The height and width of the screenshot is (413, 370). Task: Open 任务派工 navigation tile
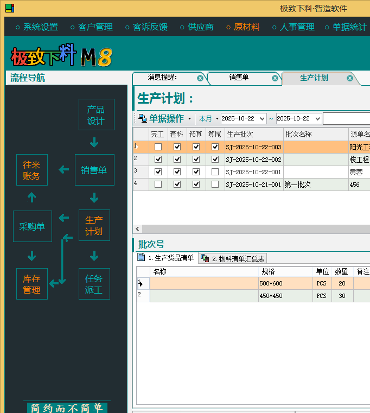94,284
